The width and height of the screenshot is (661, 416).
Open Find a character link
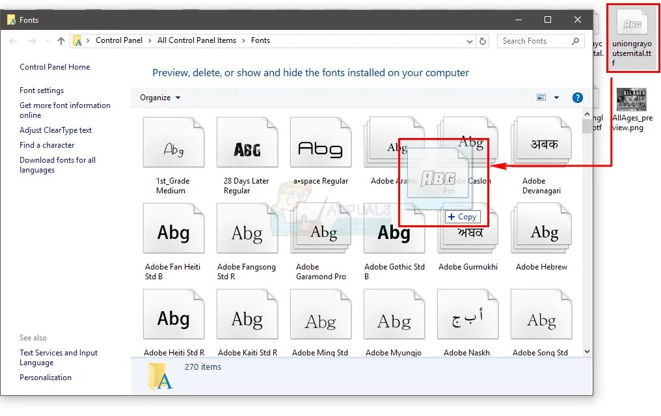point(47,145)
